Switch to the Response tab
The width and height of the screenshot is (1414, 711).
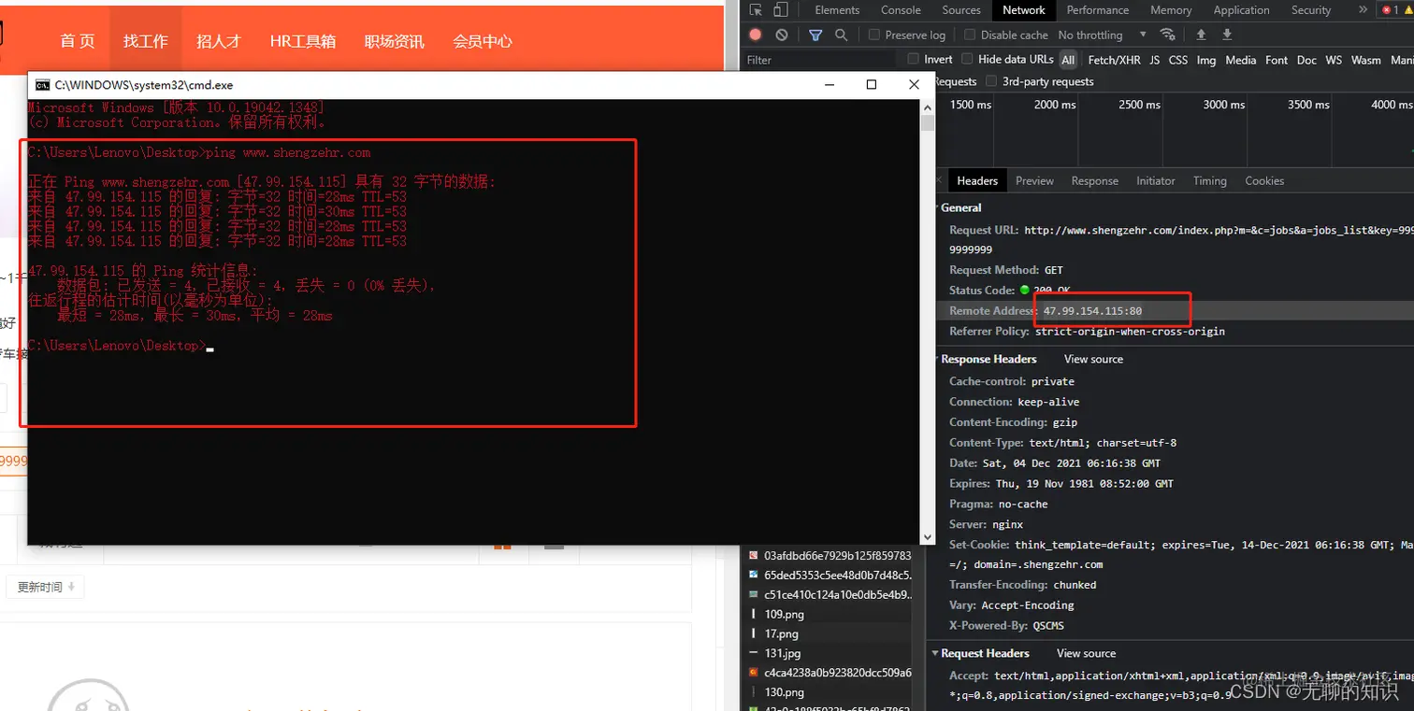(x=1094, y=181)
